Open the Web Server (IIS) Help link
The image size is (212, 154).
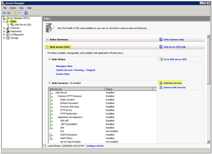pyautogui.click(x=175, y=47)
